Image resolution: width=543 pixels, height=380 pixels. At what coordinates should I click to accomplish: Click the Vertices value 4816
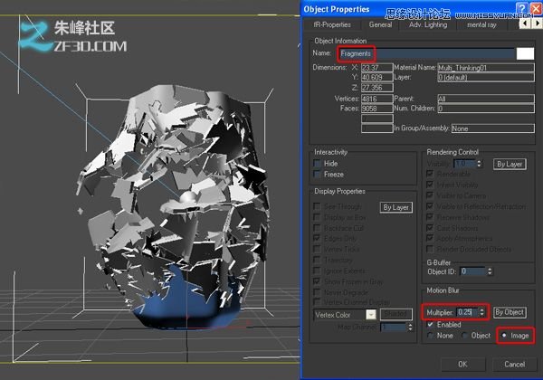click(377, 99)
